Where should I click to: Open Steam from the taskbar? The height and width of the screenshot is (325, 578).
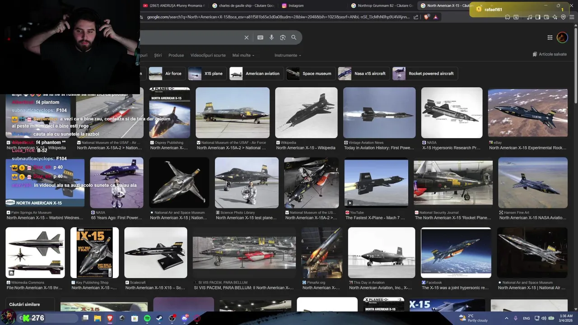159,318
